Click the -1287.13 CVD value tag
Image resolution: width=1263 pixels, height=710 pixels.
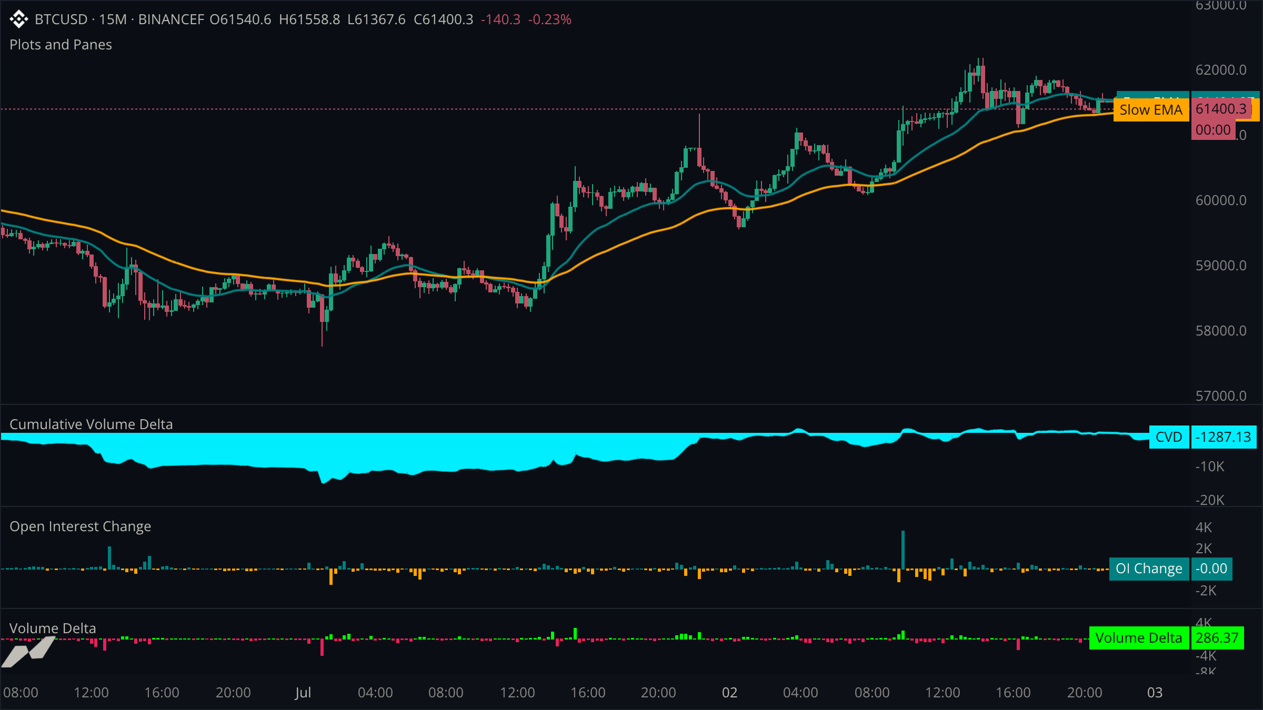[x=1224, y=437]
